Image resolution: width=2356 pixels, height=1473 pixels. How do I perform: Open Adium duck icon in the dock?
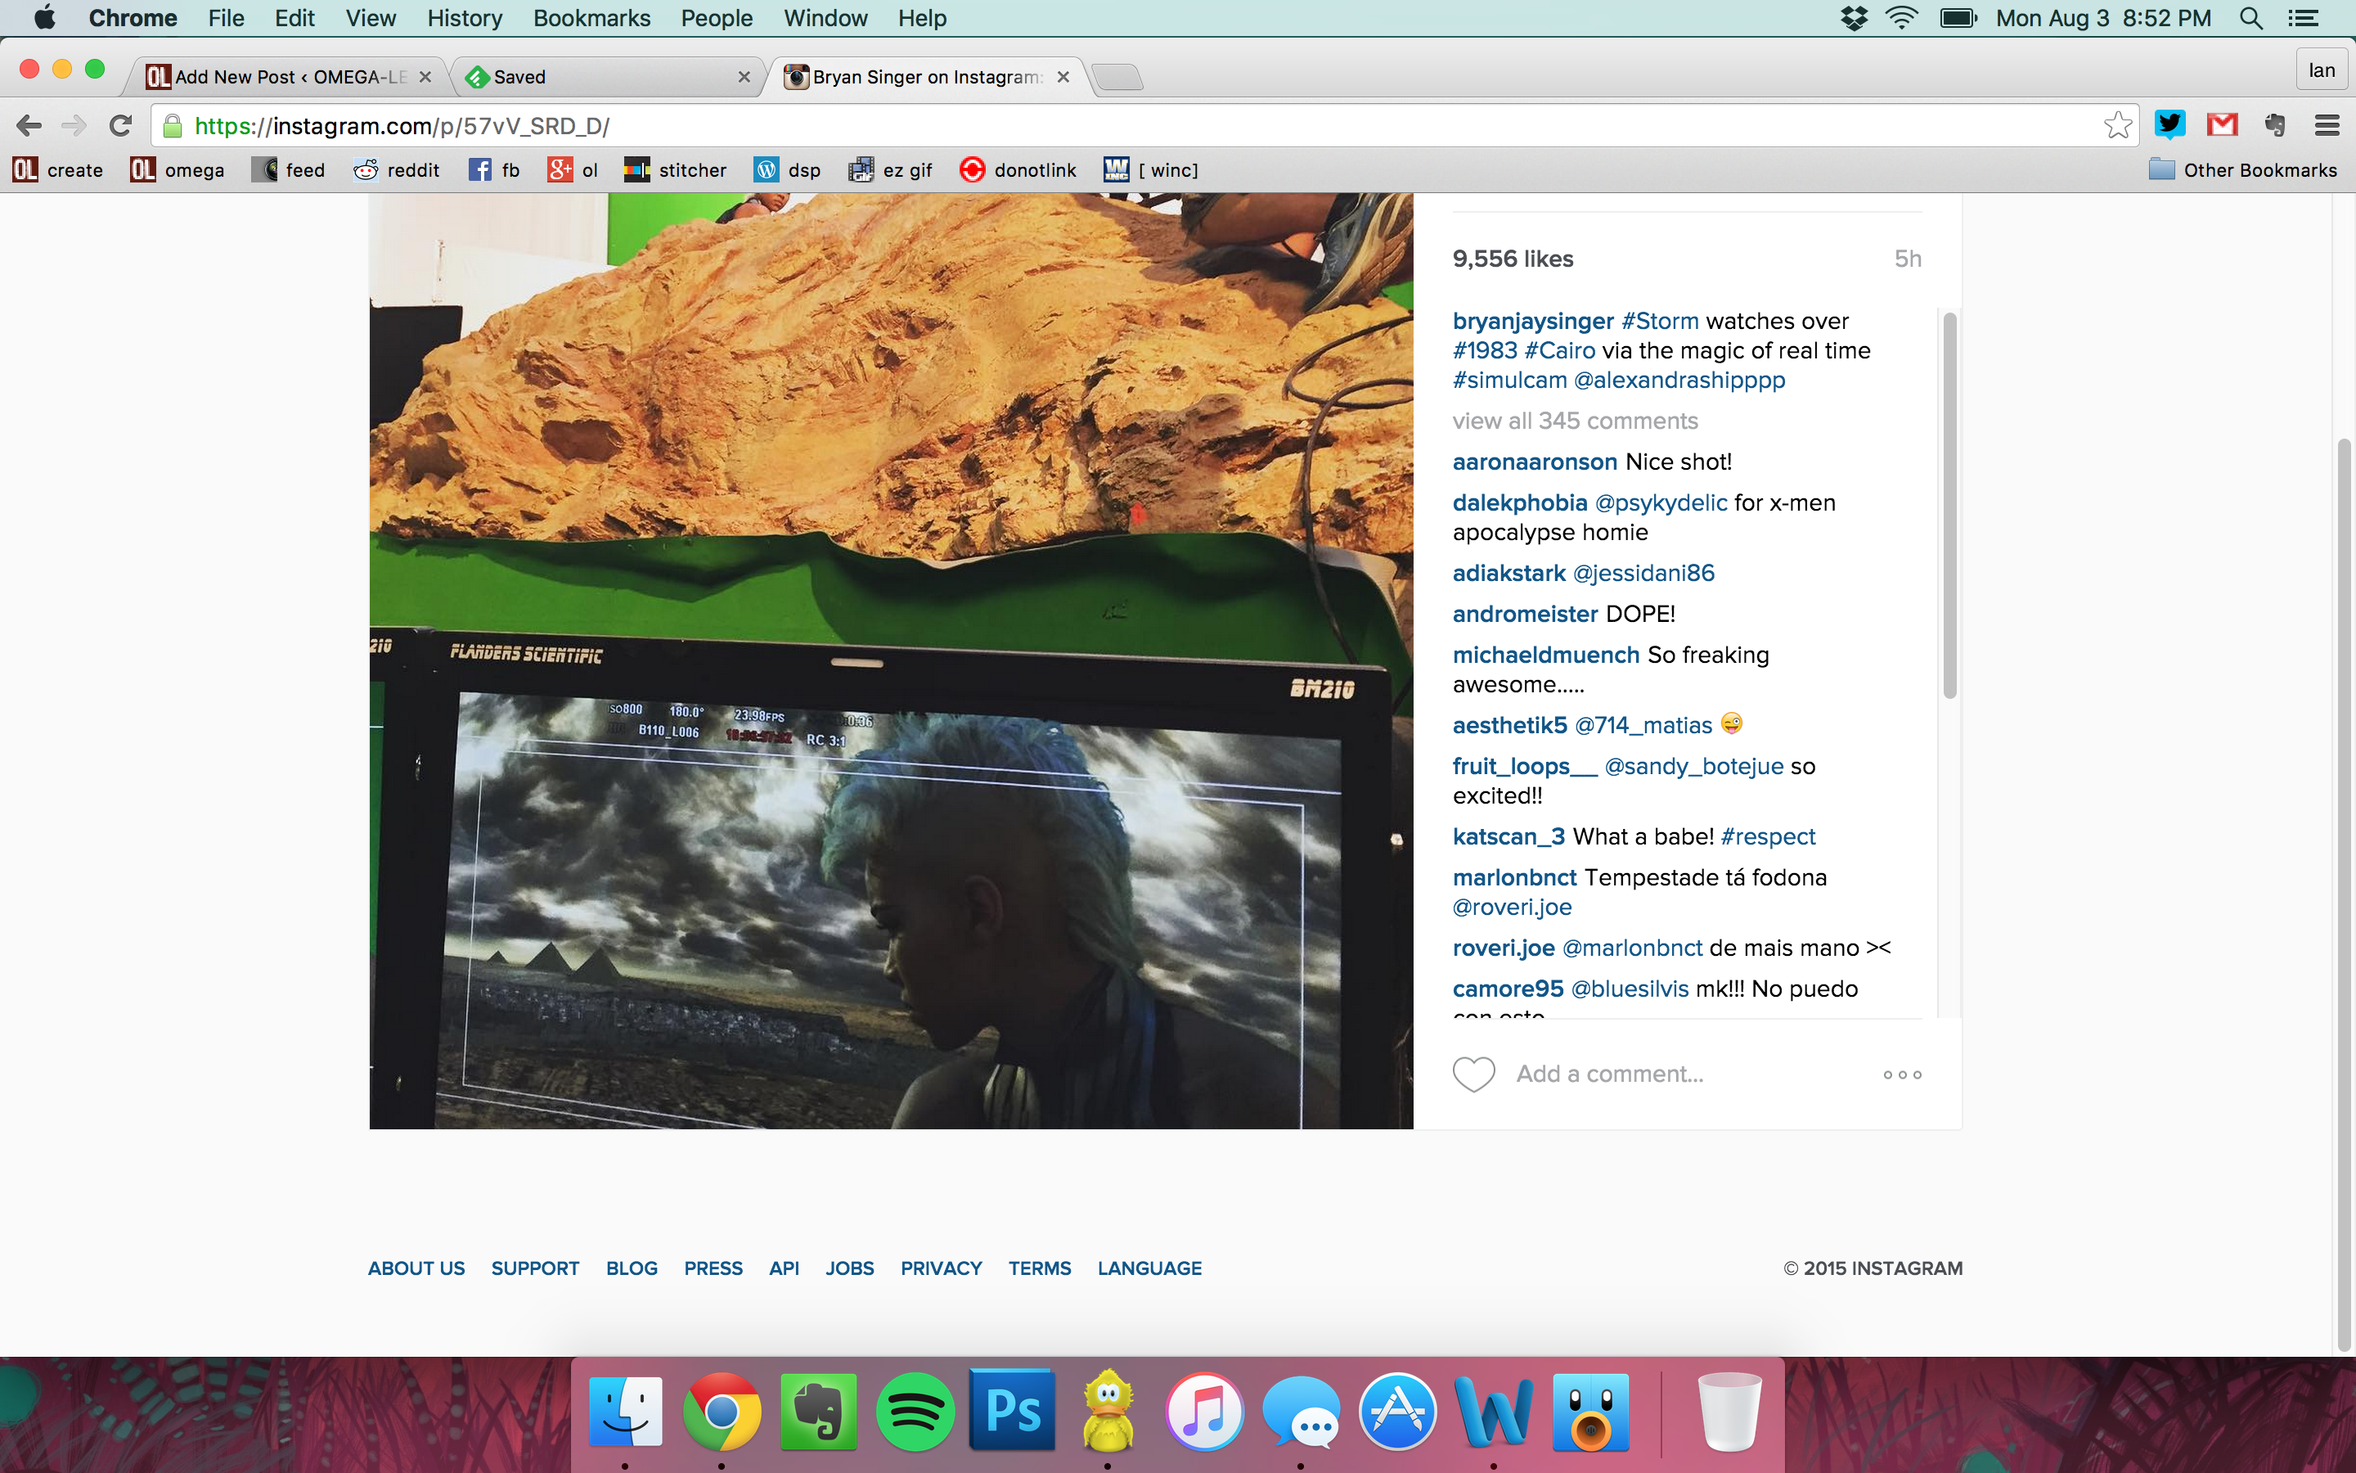(1108, 1410)
